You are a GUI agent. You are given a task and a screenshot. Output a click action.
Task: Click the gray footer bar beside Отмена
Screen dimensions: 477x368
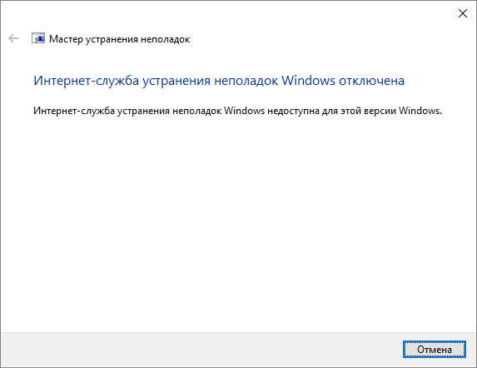coord(201,349)
